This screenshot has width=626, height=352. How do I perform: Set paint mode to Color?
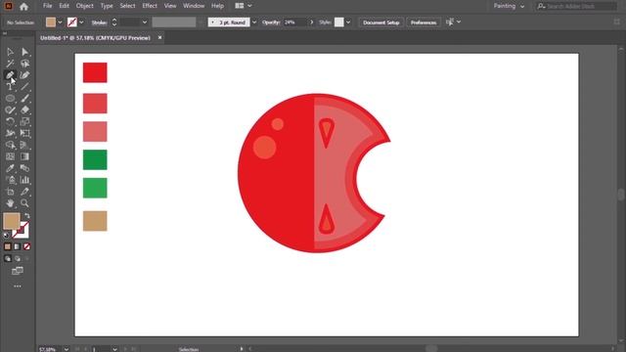click(x=8, y=246)
